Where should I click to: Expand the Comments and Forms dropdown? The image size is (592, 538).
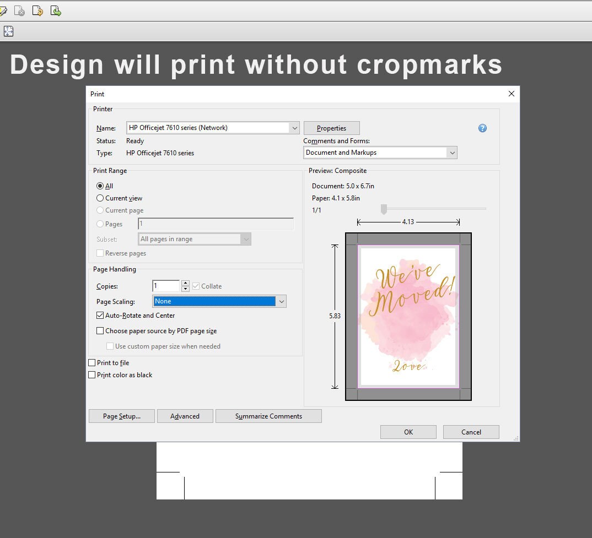point(380,153)
